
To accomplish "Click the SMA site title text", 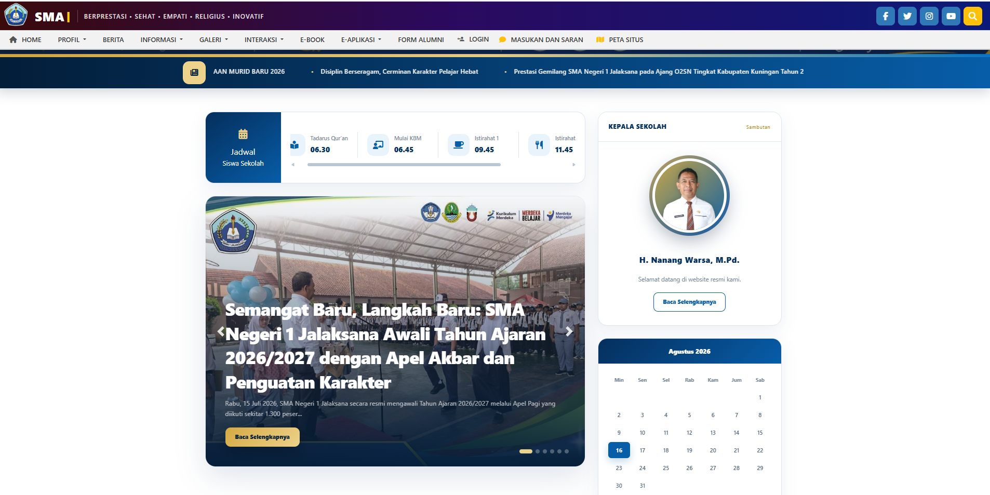I will click(49, 17).
